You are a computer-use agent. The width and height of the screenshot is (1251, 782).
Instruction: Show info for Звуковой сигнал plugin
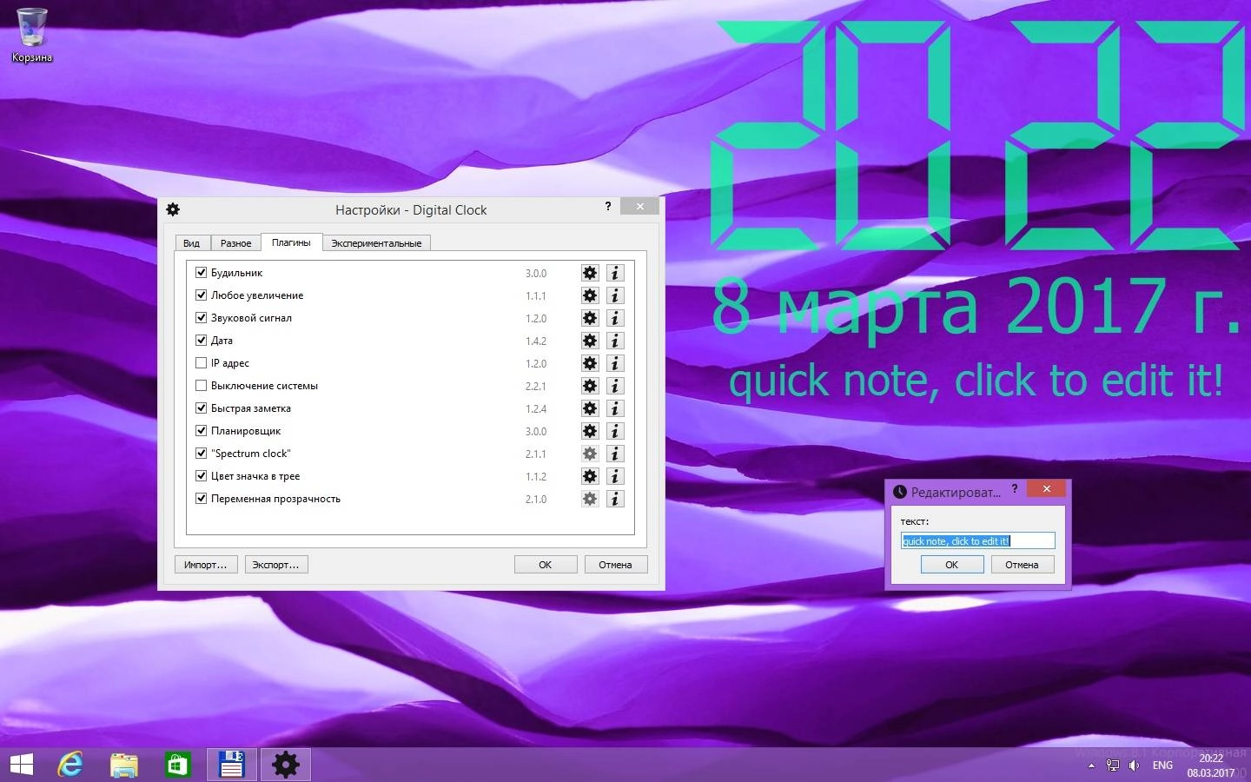click(x=615, y=318)
